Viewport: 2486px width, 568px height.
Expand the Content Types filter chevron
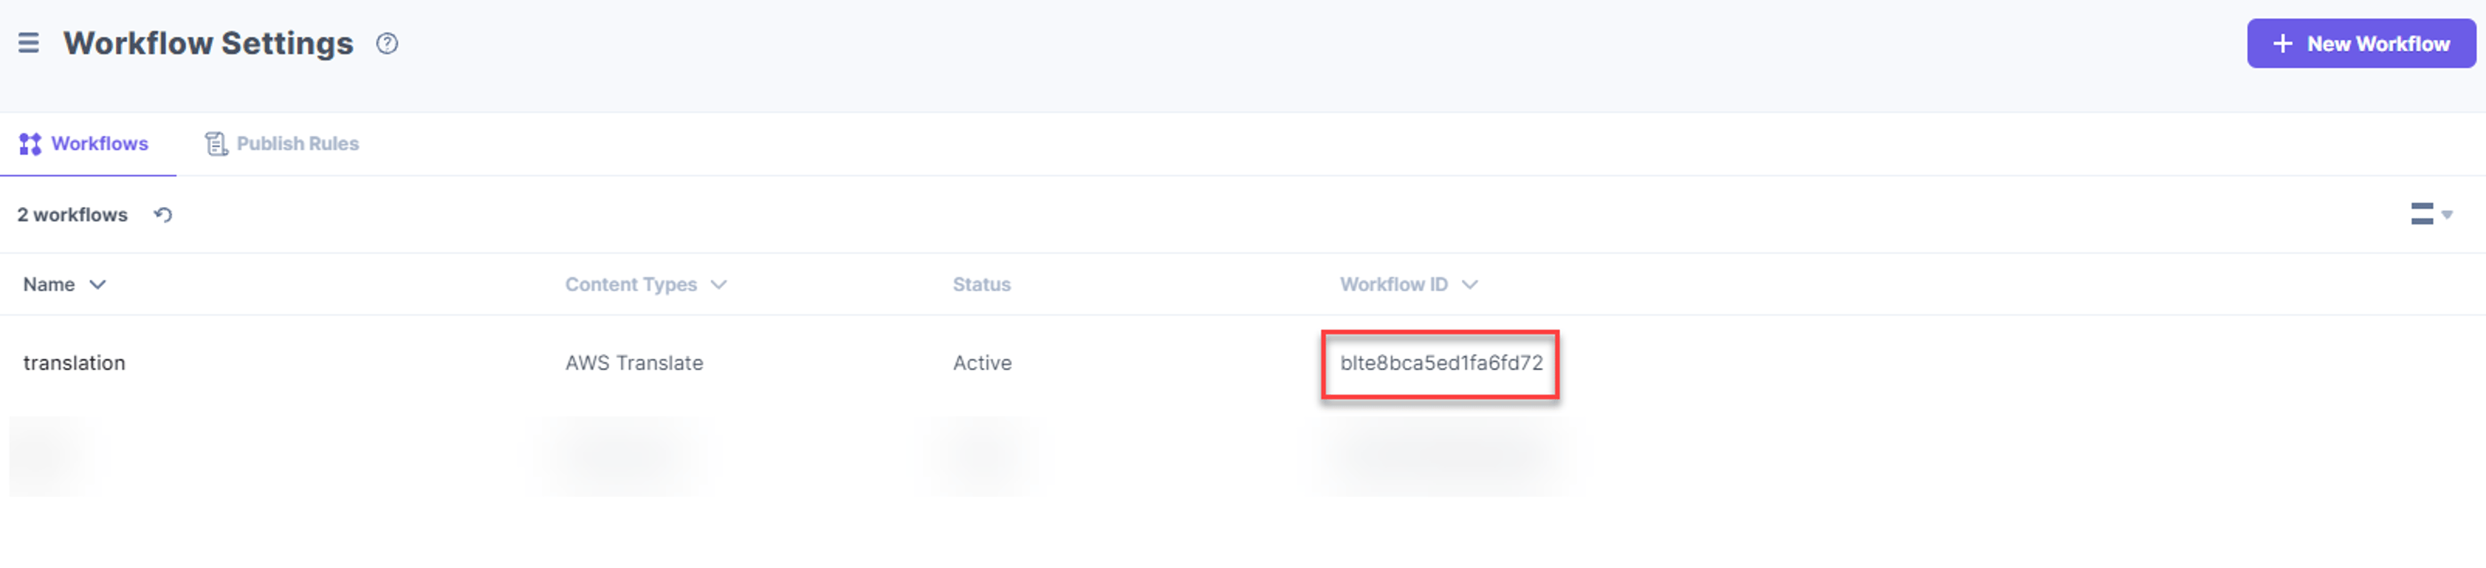click(x=718, y=285)
